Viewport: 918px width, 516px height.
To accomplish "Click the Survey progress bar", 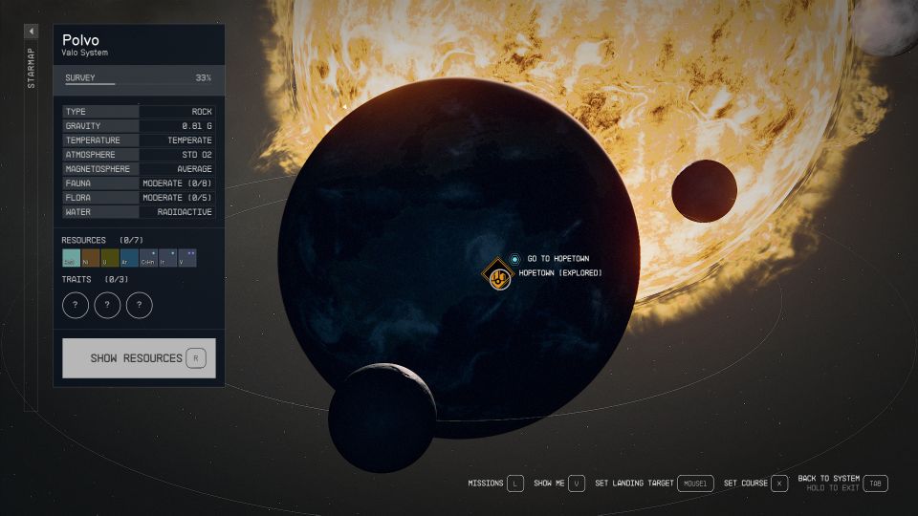I will [x=138, y=84].
